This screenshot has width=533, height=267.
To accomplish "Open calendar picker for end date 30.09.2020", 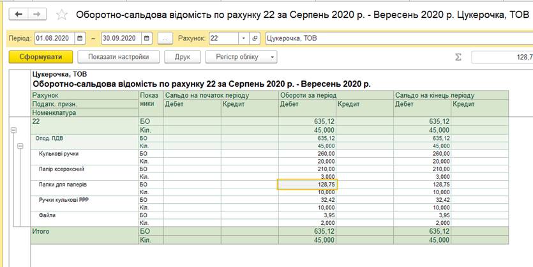I will [x=147, y=38].
